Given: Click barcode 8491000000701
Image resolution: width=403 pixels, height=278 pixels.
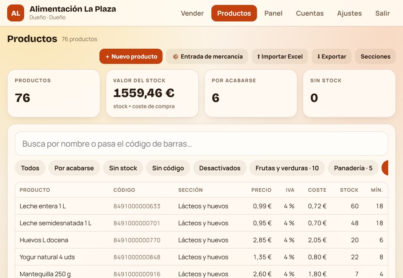Looking at the screenshot, I should click(137, 223).
